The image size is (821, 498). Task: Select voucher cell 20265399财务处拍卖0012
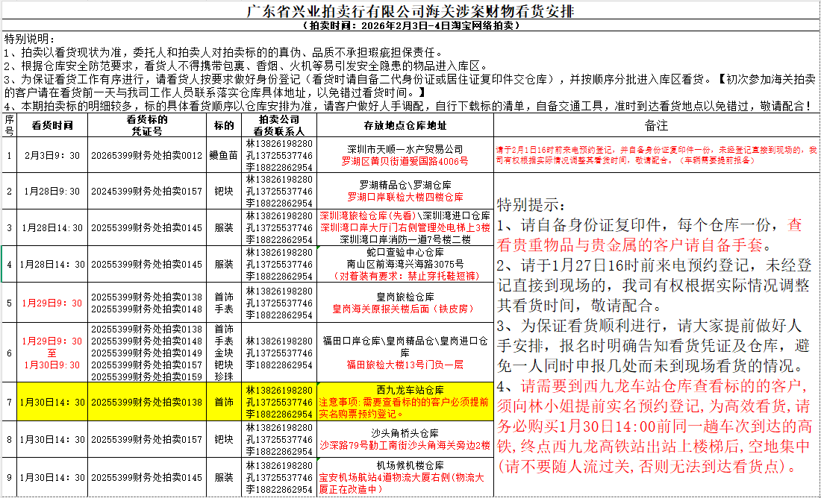coord(146,155)
